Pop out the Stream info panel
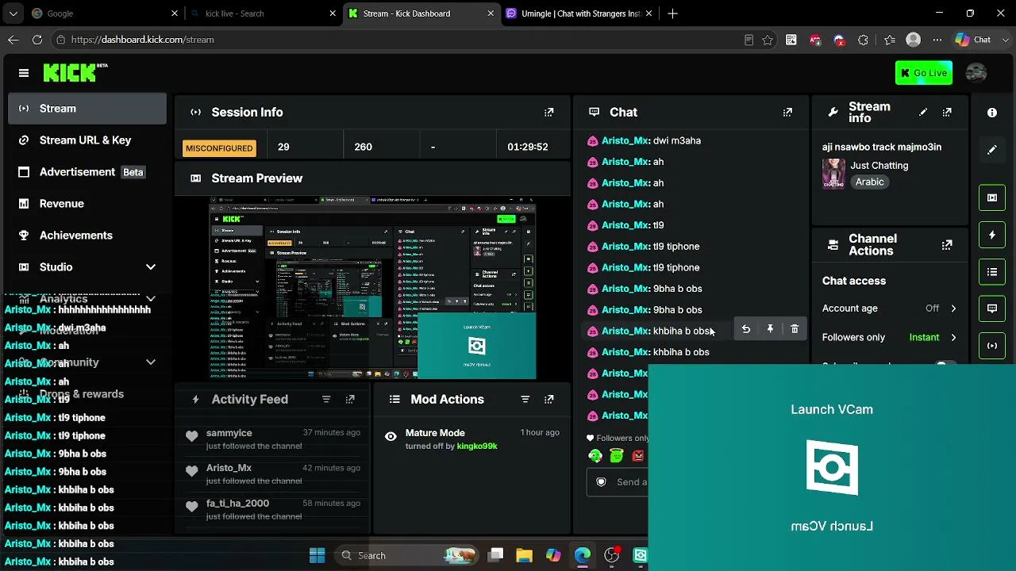 pyautogui.click(x=947, y=113)
